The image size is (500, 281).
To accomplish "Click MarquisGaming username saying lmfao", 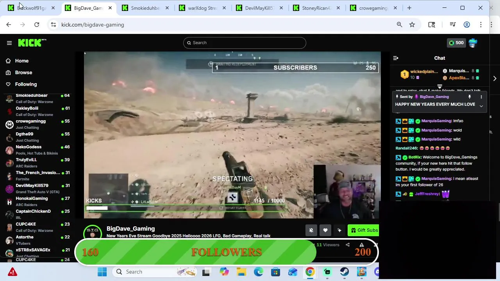I will coord(436,121).
